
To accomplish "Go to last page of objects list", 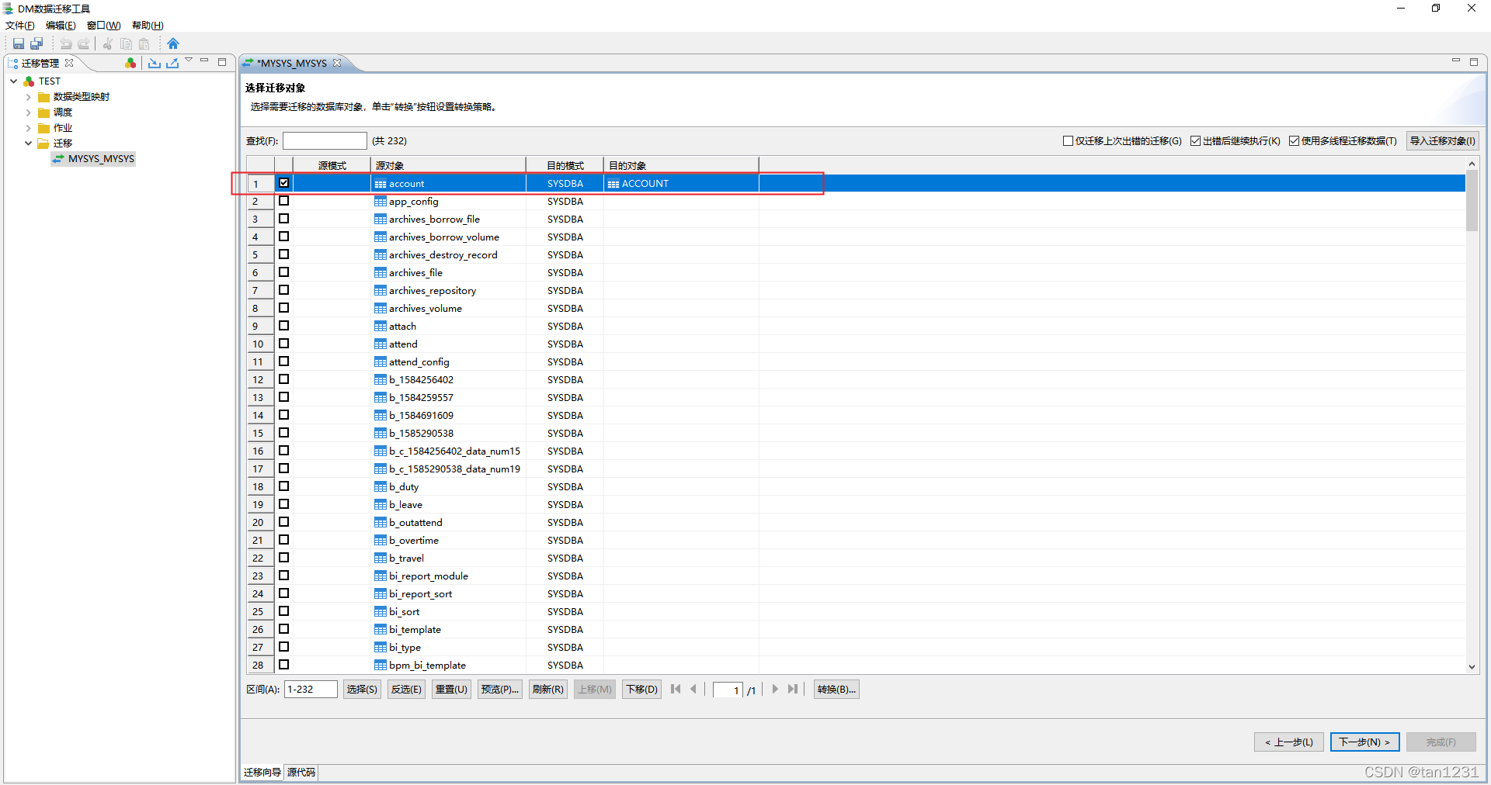I will (793, 689).
